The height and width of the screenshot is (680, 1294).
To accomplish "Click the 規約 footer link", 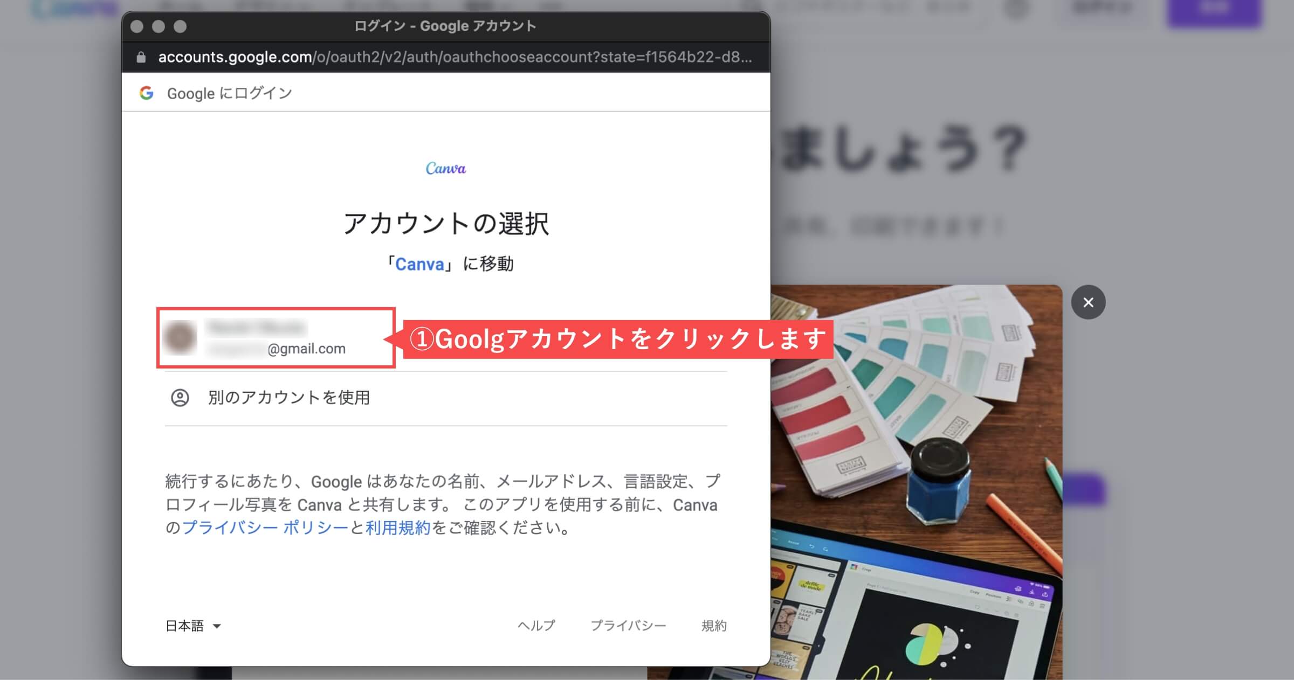I will click(714, 626).
